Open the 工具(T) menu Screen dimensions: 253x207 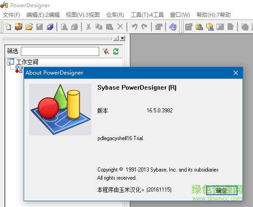[x=147, y=15]
